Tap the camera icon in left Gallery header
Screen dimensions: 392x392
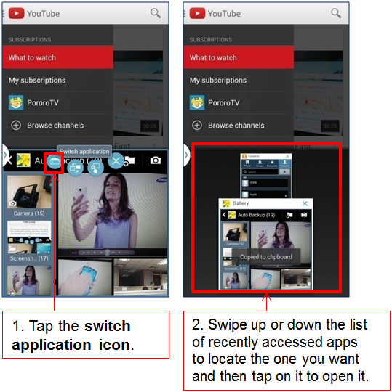pyautogui.click(x=156, y=160)
